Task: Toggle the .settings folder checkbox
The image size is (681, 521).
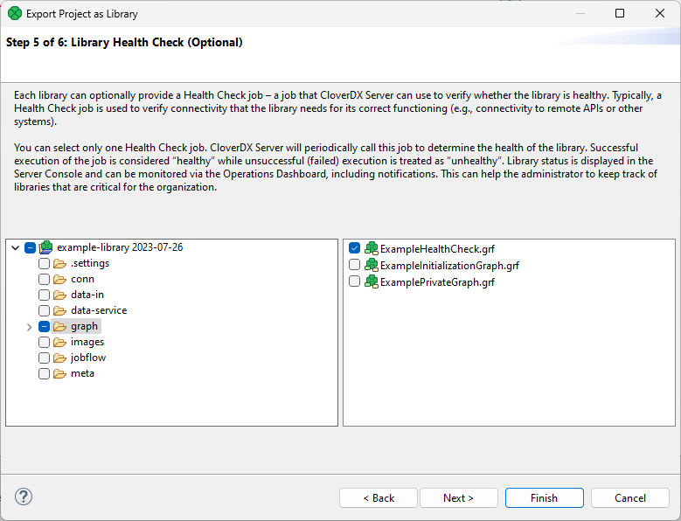Action: tap(44, 264)
